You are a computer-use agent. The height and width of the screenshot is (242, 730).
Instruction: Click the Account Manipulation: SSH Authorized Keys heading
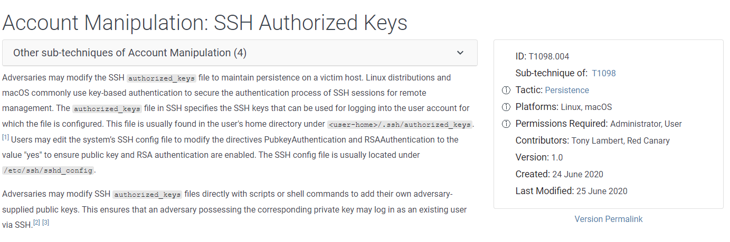[205, 23]
